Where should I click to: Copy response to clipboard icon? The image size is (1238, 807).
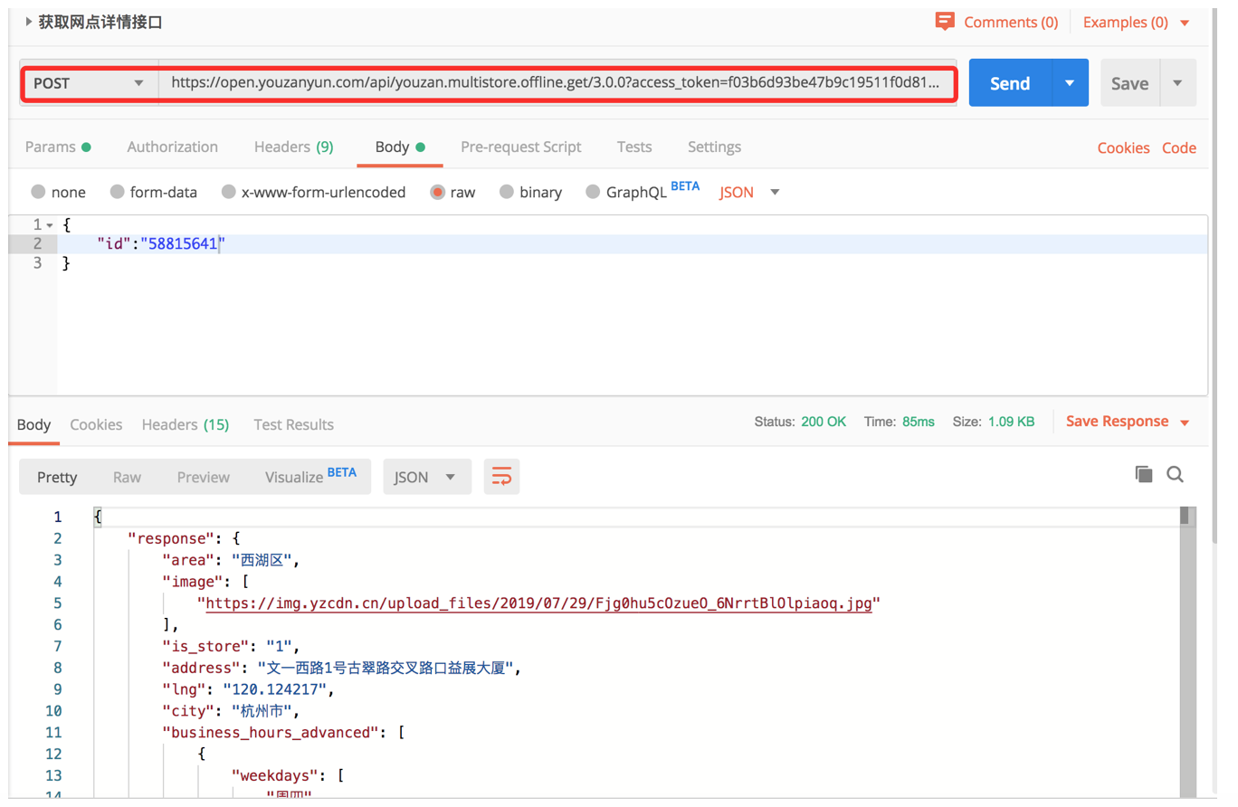(x=1144, y=474)
